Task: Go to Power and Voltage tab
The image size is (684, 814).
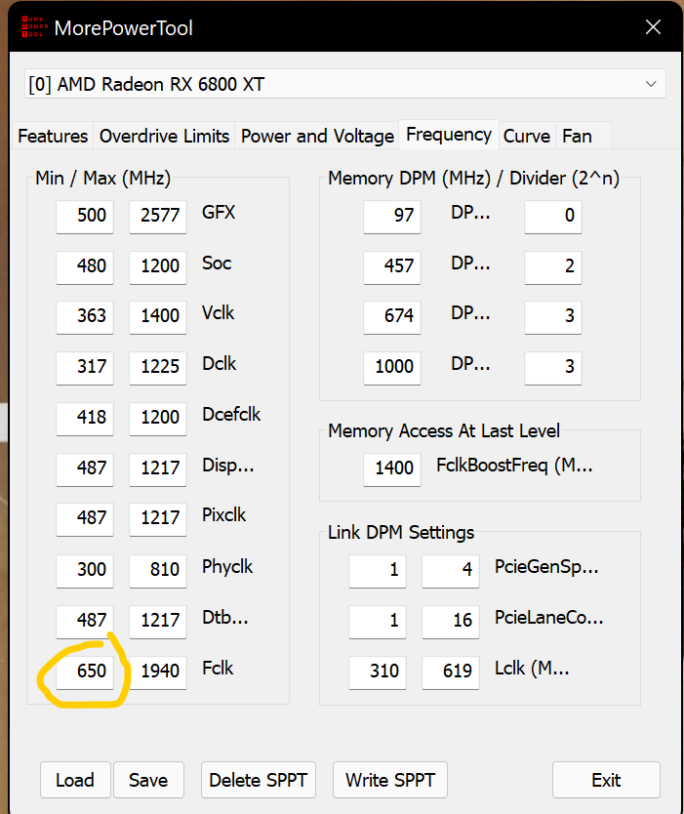Action: [317, 136]
